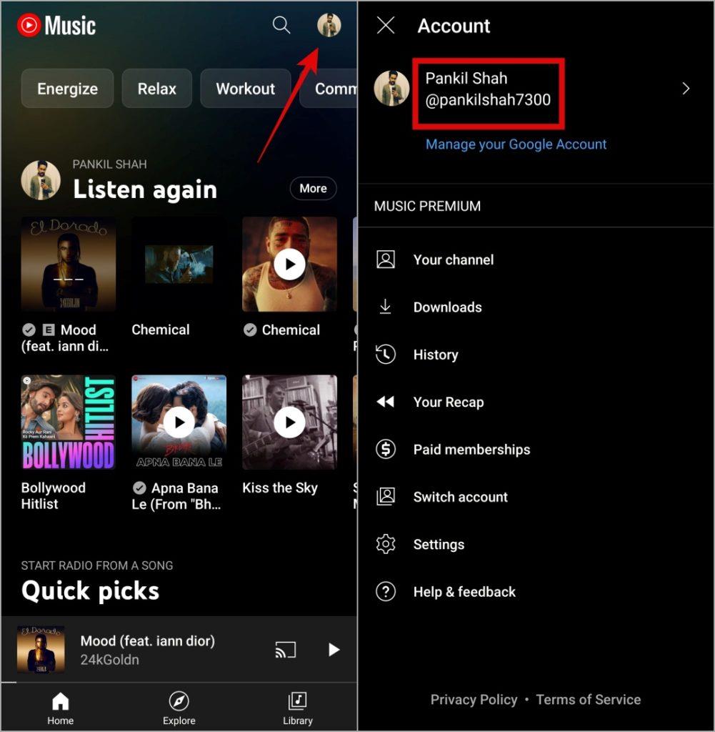
Task: Click the Switch account icon
Action: [386, 497]
